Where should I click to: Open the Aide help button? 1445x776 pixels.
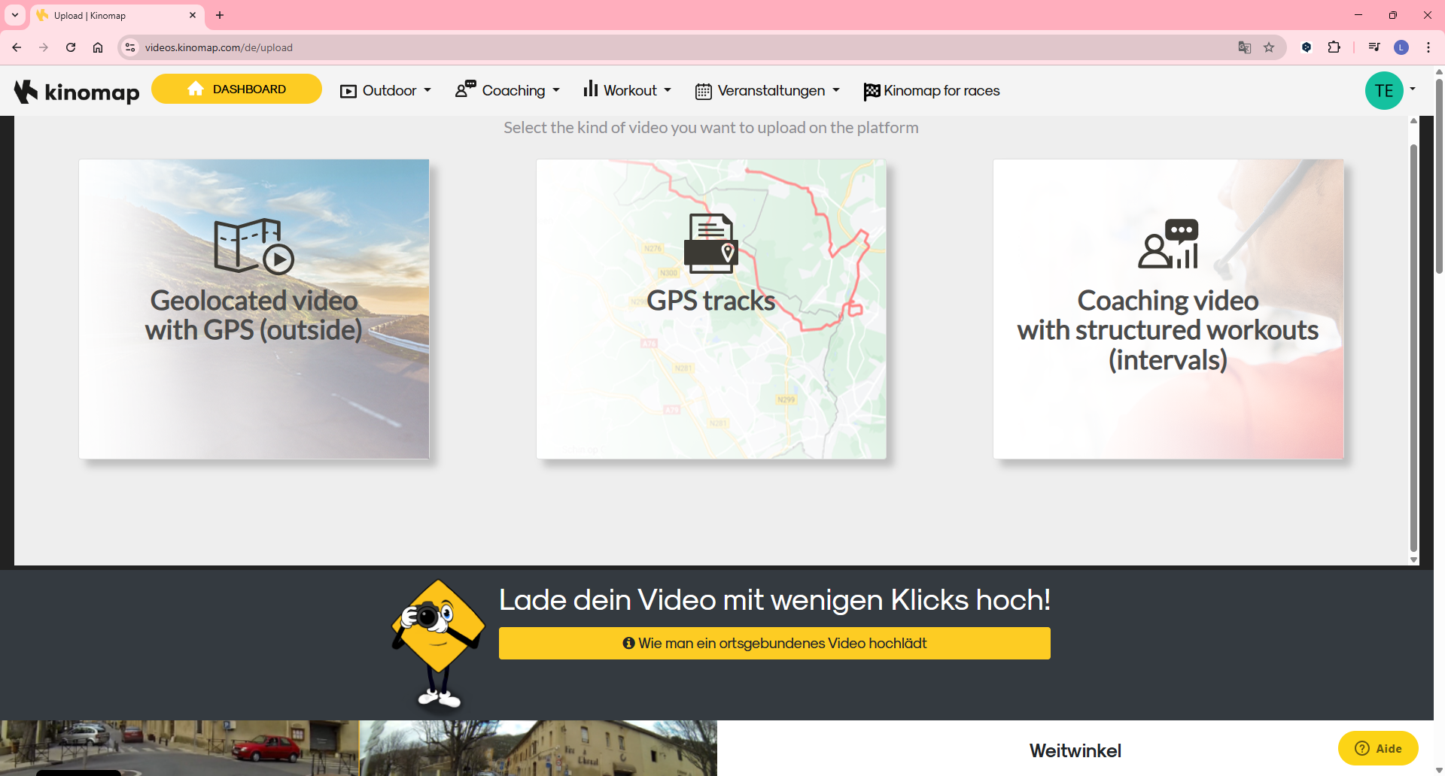[x=1378, y=748]
